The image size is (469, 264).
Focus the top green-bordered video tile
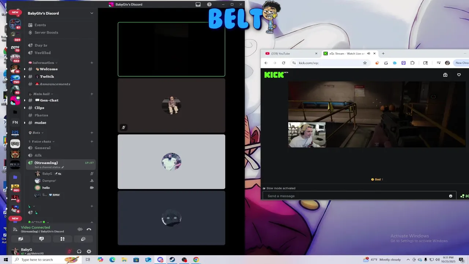(171, 49)
